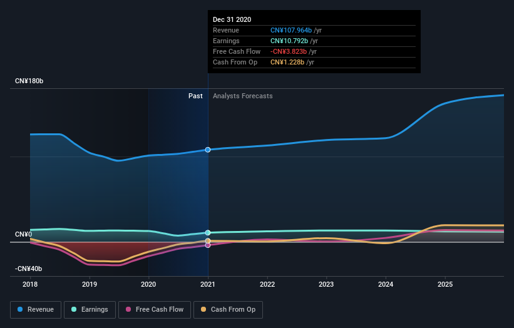Click the 2024 x-axis label
Viewport: 514px width, 328px height.
pos(386,284)
